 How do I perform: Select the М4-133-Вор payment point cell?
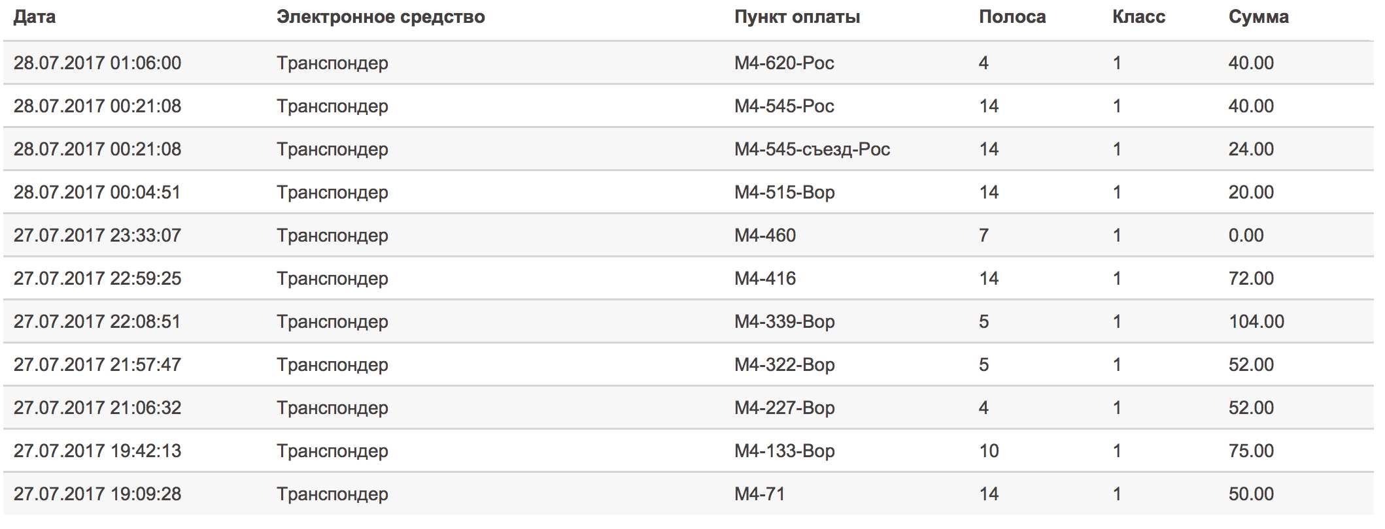coord(785,451)
